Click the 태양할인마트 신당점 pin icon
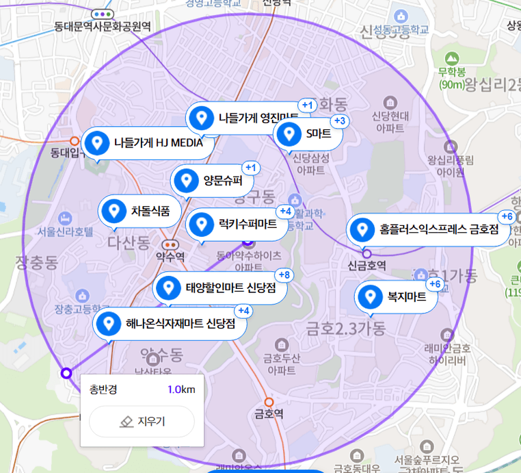This screenshot has height=473, width=521. (168, 287)
